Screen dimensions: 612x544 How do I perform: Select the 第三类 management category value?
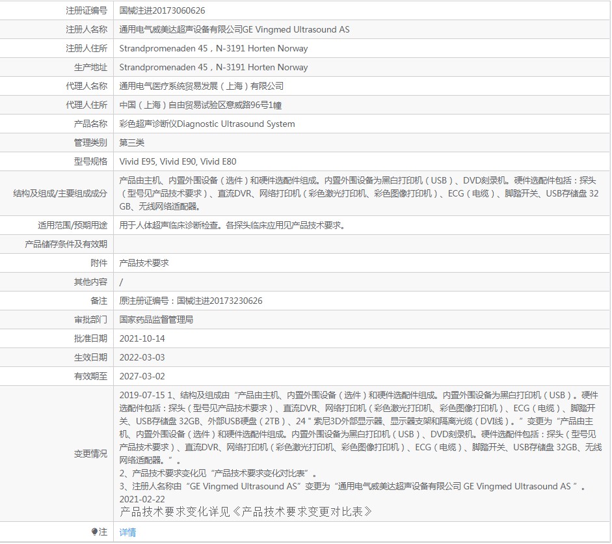[x=132, y=143]
